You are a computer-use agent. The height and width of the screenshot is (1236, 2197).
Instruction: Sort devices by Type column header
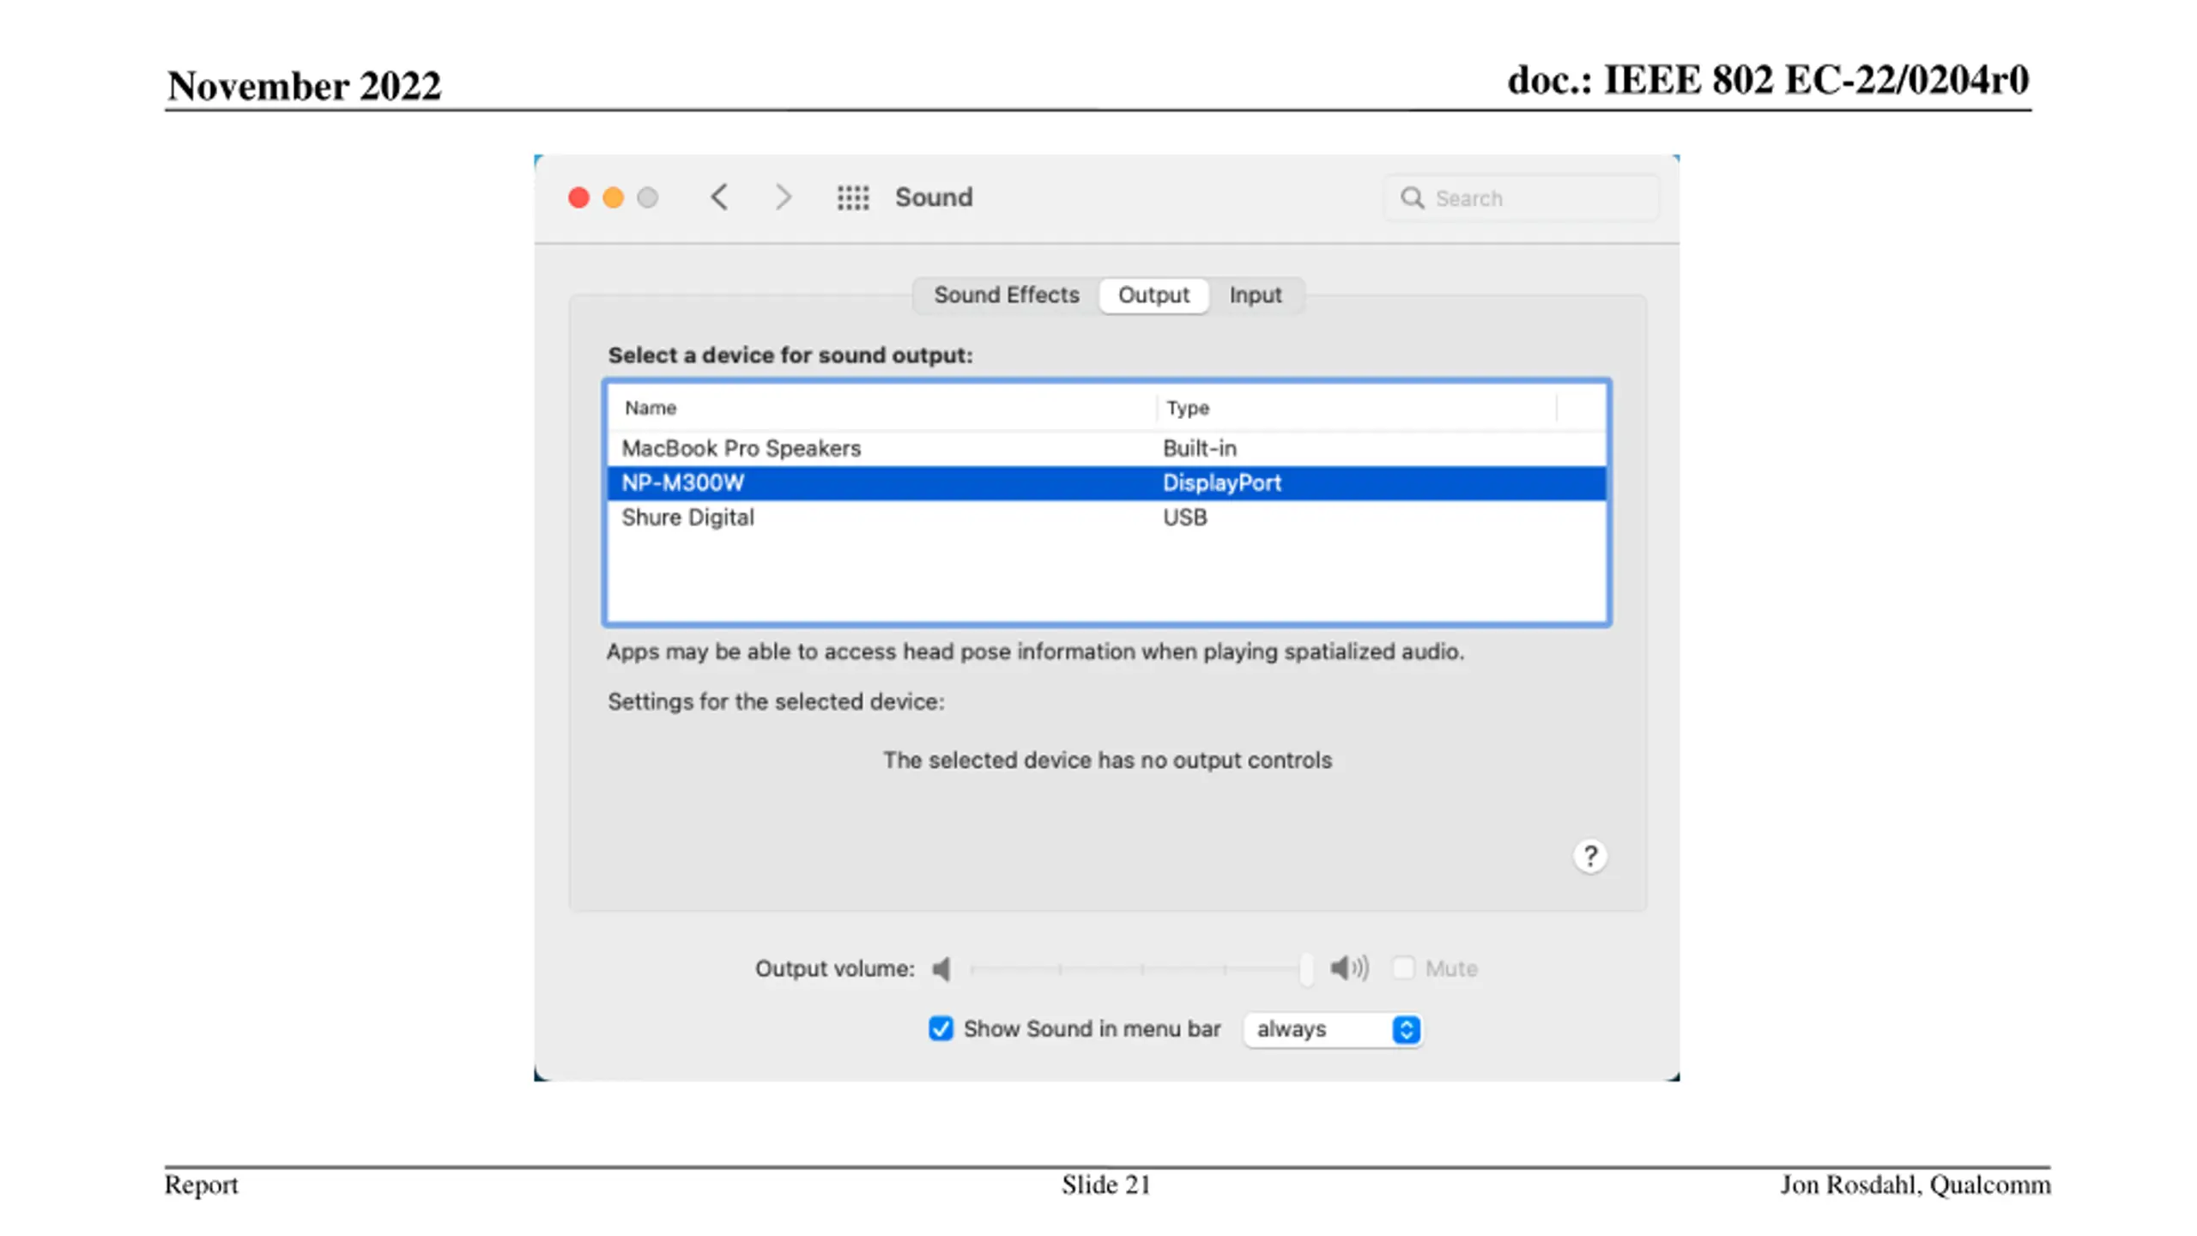[x=1356, y=408]
